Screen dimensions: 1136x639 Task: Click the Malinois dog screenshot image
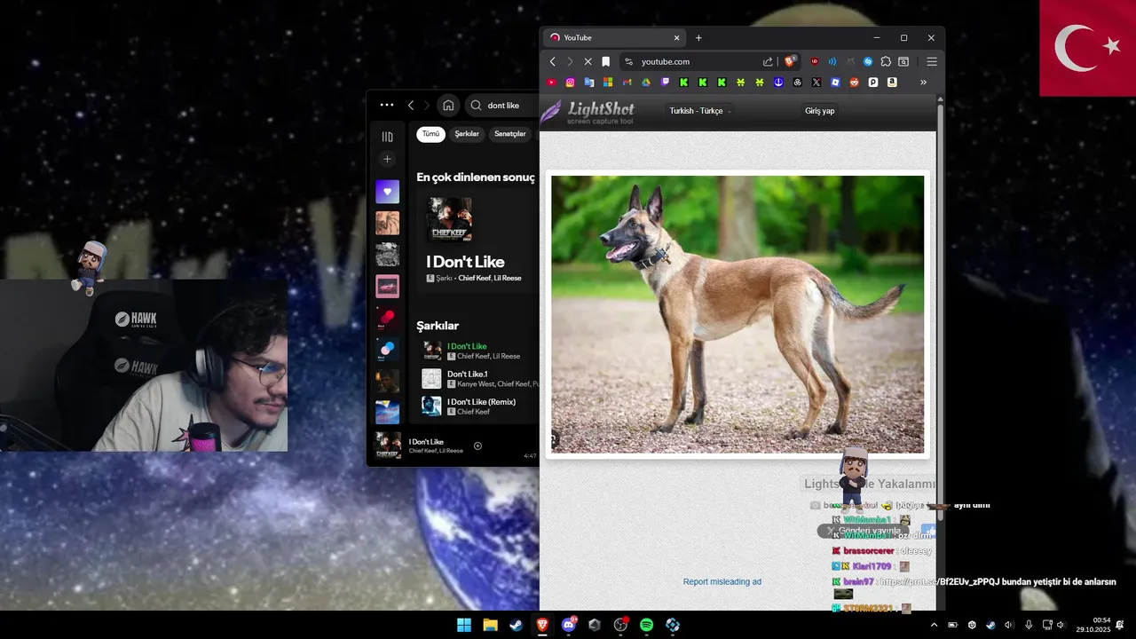(x=738, y=314)
